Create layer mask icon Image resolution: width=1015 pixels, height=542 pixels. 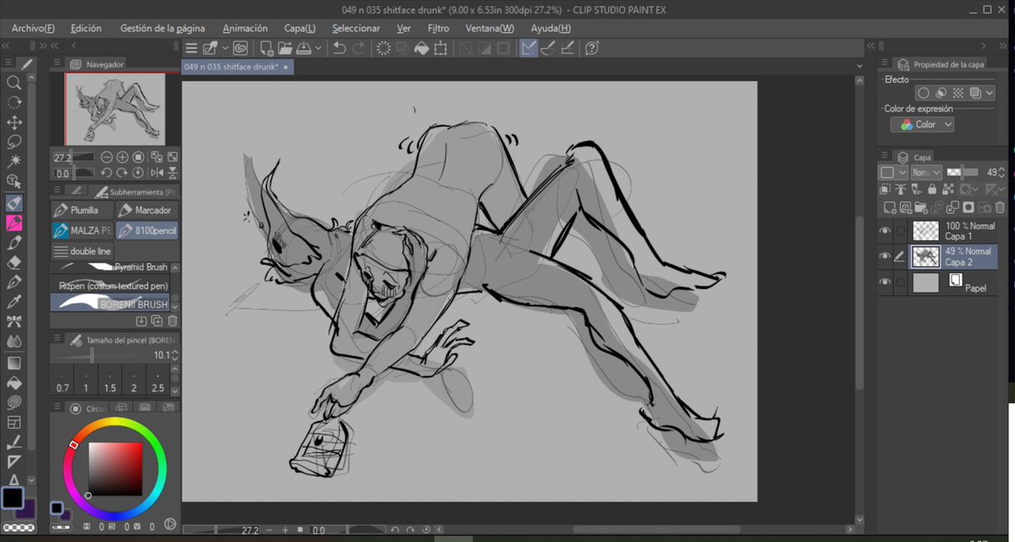(968, 207)
